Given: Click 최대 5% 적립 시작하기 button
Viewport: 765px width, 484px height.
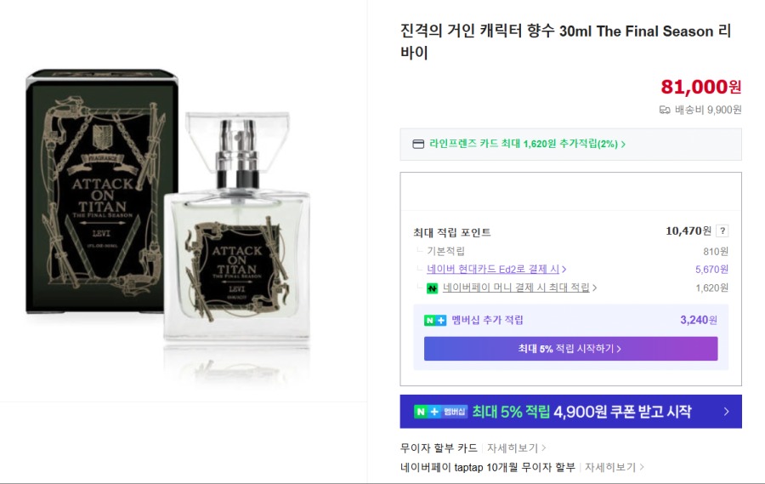Looking at the screenshot, I should (x=571, y=349).
